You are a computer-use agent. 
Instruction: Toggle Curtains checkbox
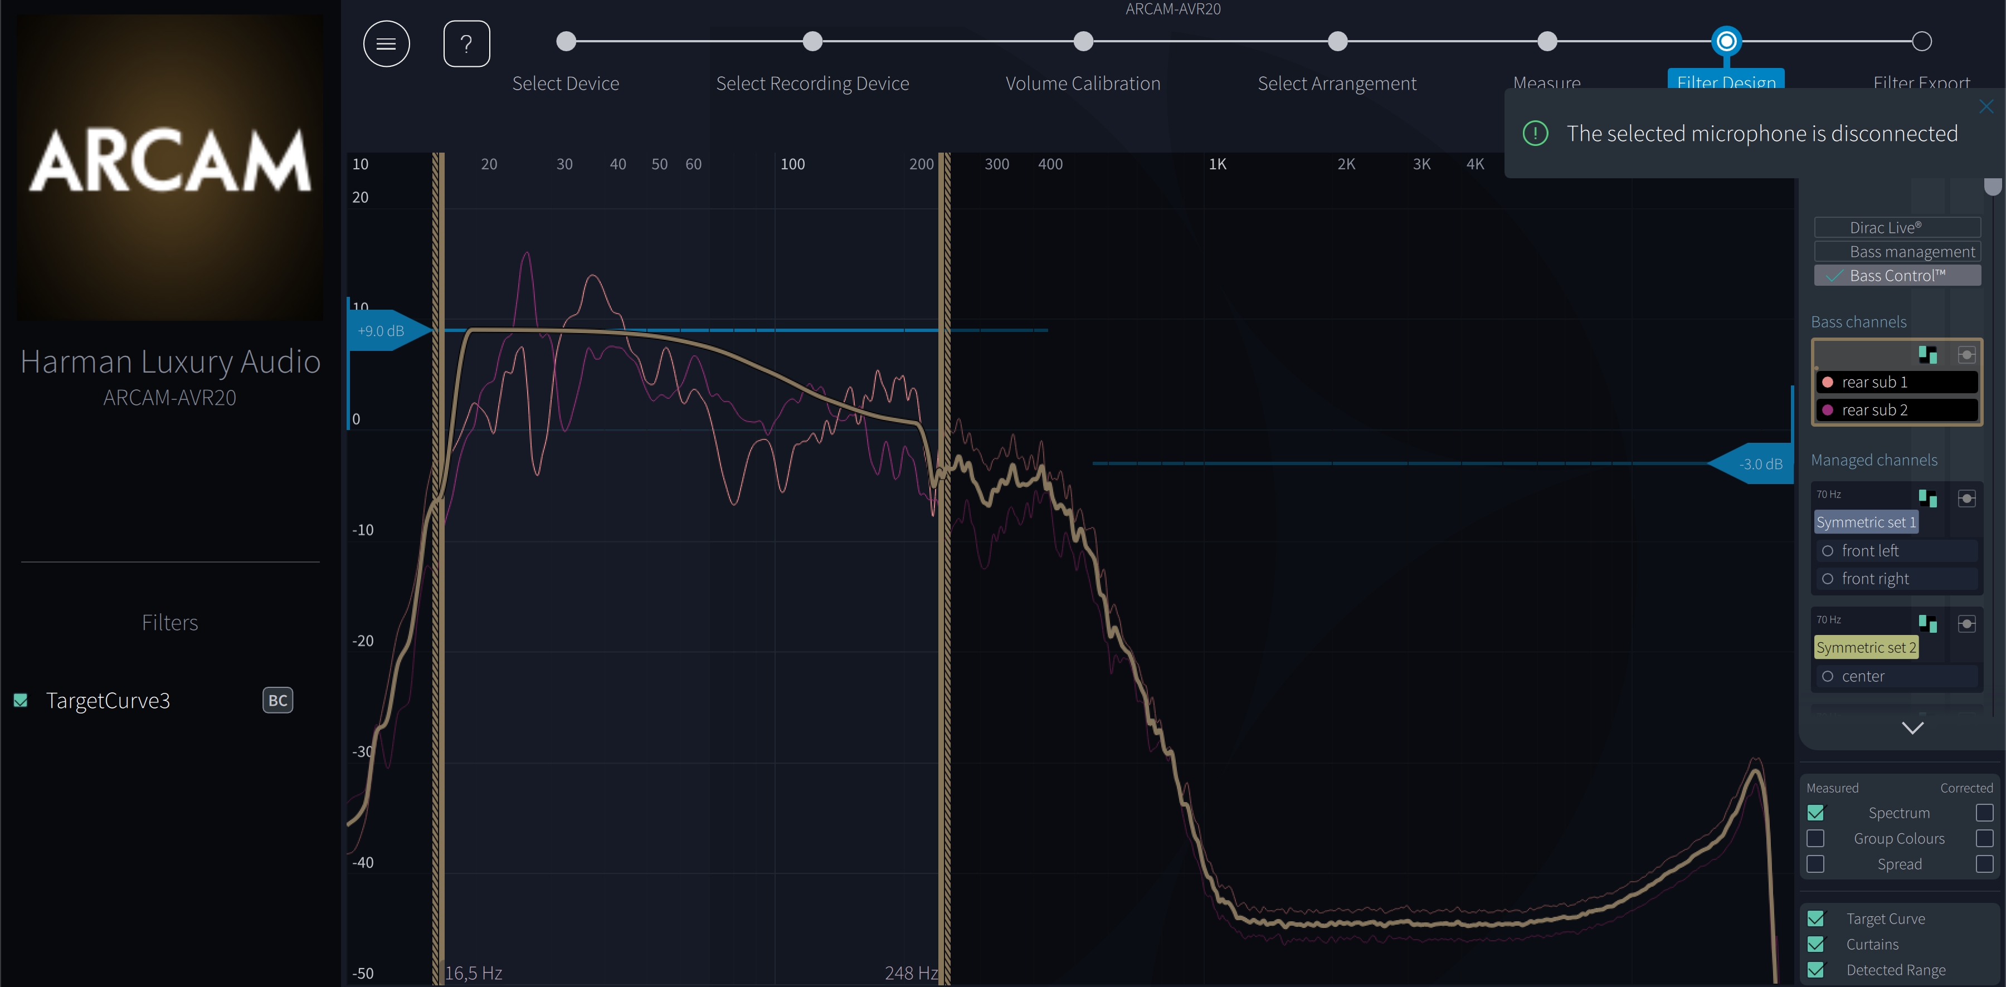(x=1815, y=944)
